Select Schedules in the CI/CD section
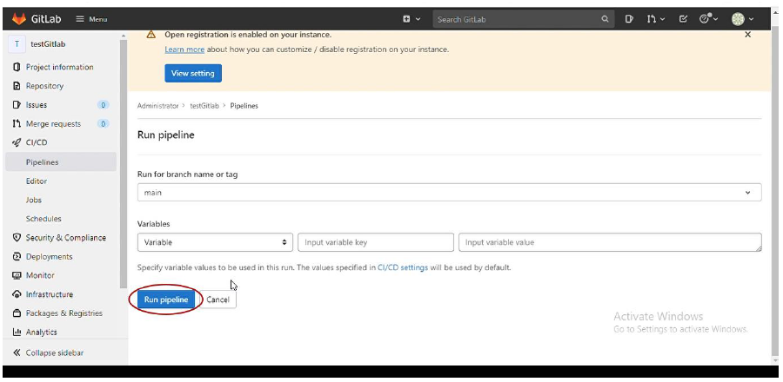Image resolution: width=783 pixels, height=382 pixels. pos(43,219)
